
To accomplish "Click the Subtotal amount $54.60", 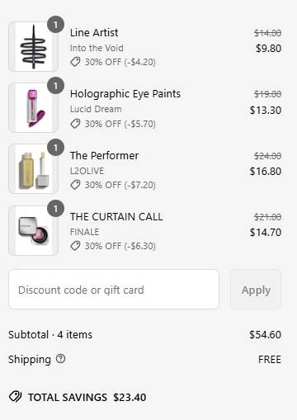I will click(265, 335).
